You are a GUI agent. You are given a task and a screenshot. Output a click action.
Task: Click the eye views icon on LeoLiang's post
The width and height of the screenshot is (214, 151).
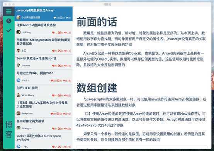[x=65, y=32]
